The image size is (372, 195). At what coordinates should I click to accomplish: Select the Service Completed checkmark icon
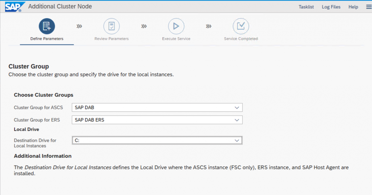pos(241,26)
